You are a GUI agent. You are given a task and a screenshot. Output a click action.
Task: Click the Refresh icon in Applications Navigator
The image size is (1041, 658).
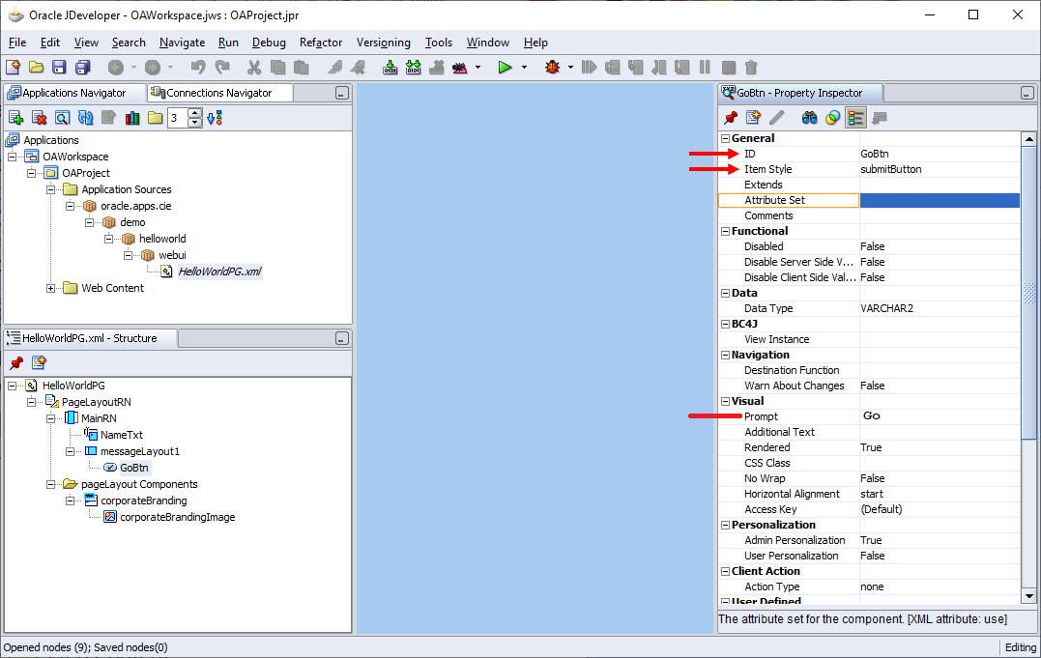(86, 118)
